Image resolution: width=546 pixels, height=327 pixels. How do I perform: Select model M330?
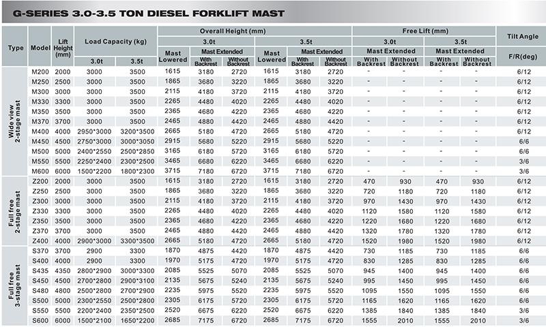[x=40, y=102]
